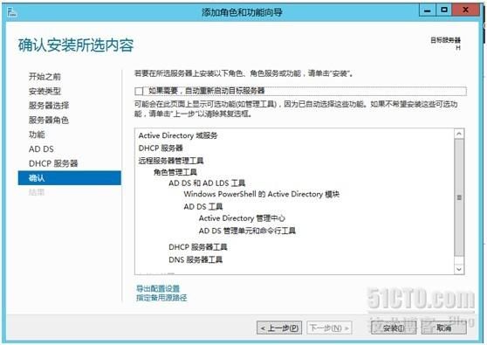Viewport: 487px width, 345px height.
Task: Open the DHCP 服务器 step in sidebar
Action: pos(53,163)
